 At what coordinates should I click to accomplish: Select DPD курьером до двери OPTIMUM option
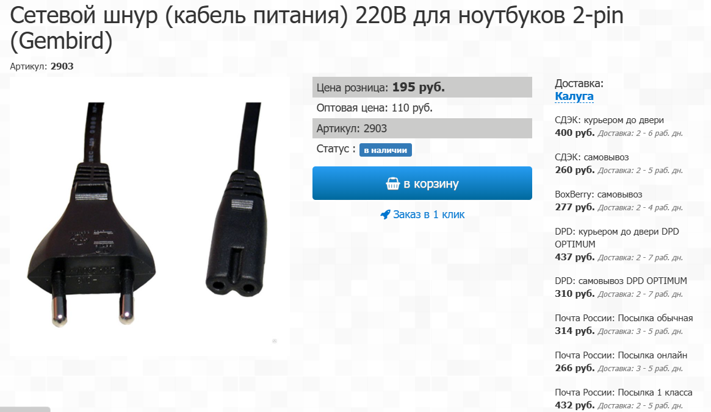click(618, 244)
